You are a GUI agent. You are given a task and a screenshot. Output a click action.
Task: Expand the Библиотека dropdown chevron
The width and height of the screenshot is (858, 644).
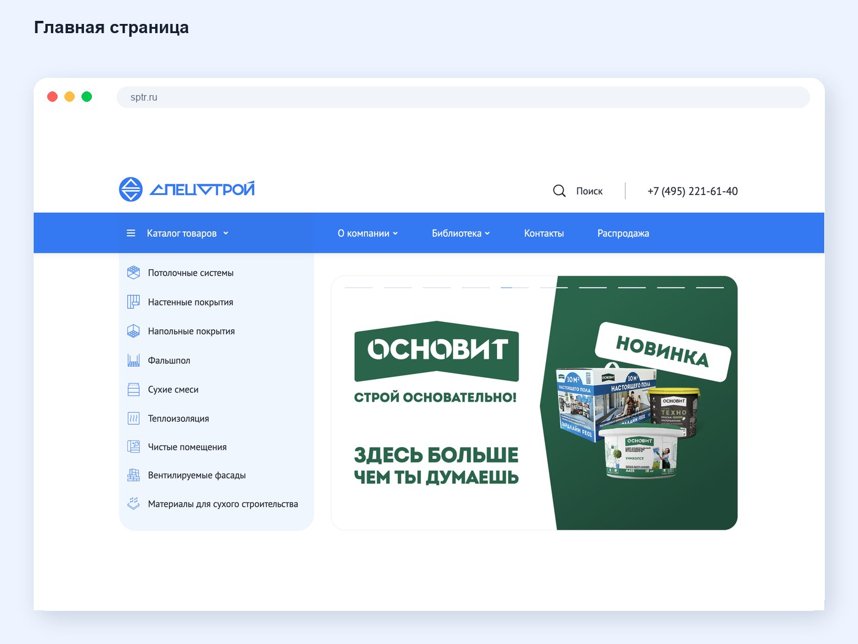tap(487, 233)
